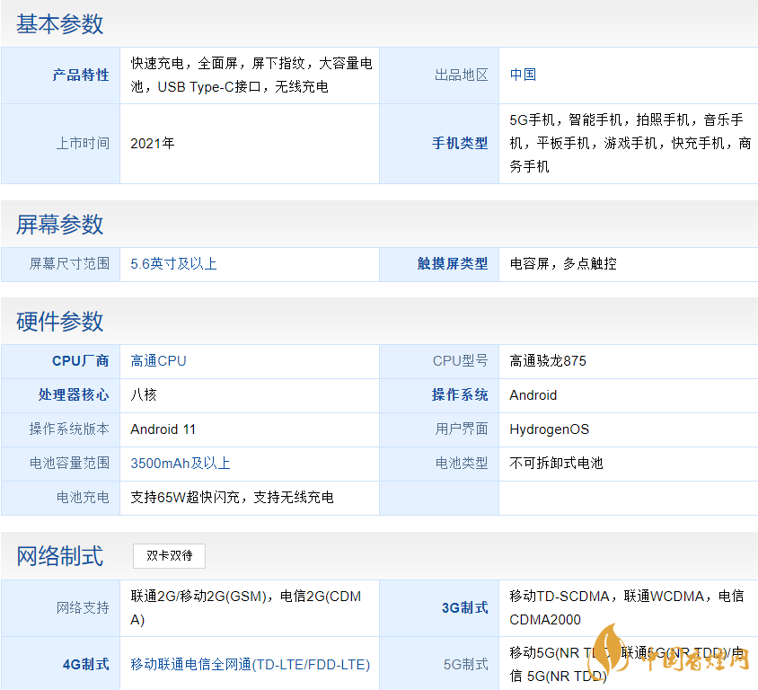Open the 触摸屏类型 parameter label
Image resolution: width=758 pixels, height=690 pixels.
click(x=453, y=263)
